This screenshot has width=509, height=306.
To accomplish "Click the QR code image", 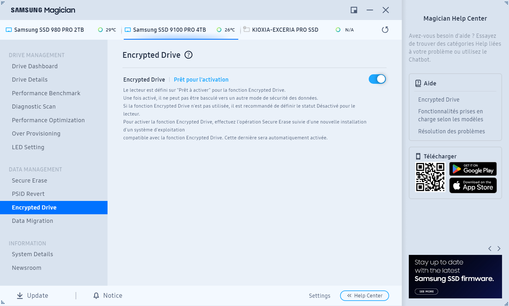I will click(x=430, y=177).
